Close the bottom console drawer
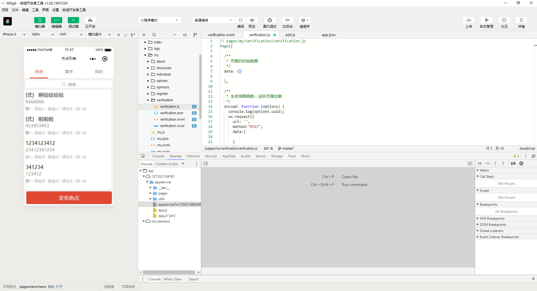The image size is (537, 291). coord(533,279)
